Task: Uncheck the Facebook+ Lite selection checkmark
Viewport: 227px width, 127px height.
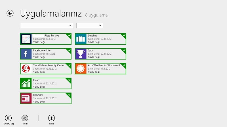Action: pos(69,50)
